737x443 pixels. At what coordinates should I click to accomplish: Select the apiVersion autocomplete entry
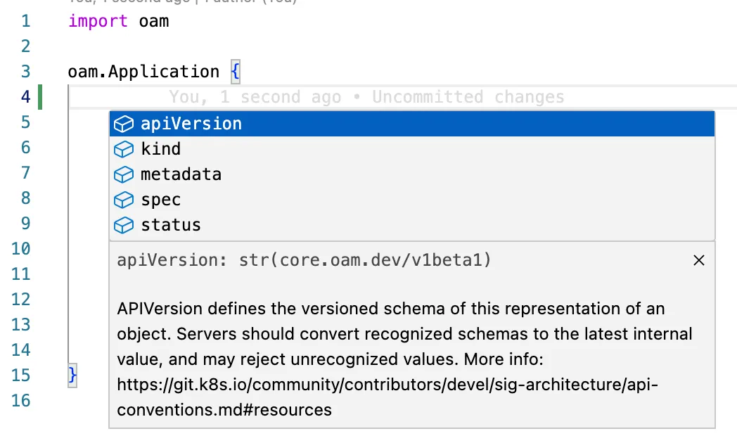point(191,124)
